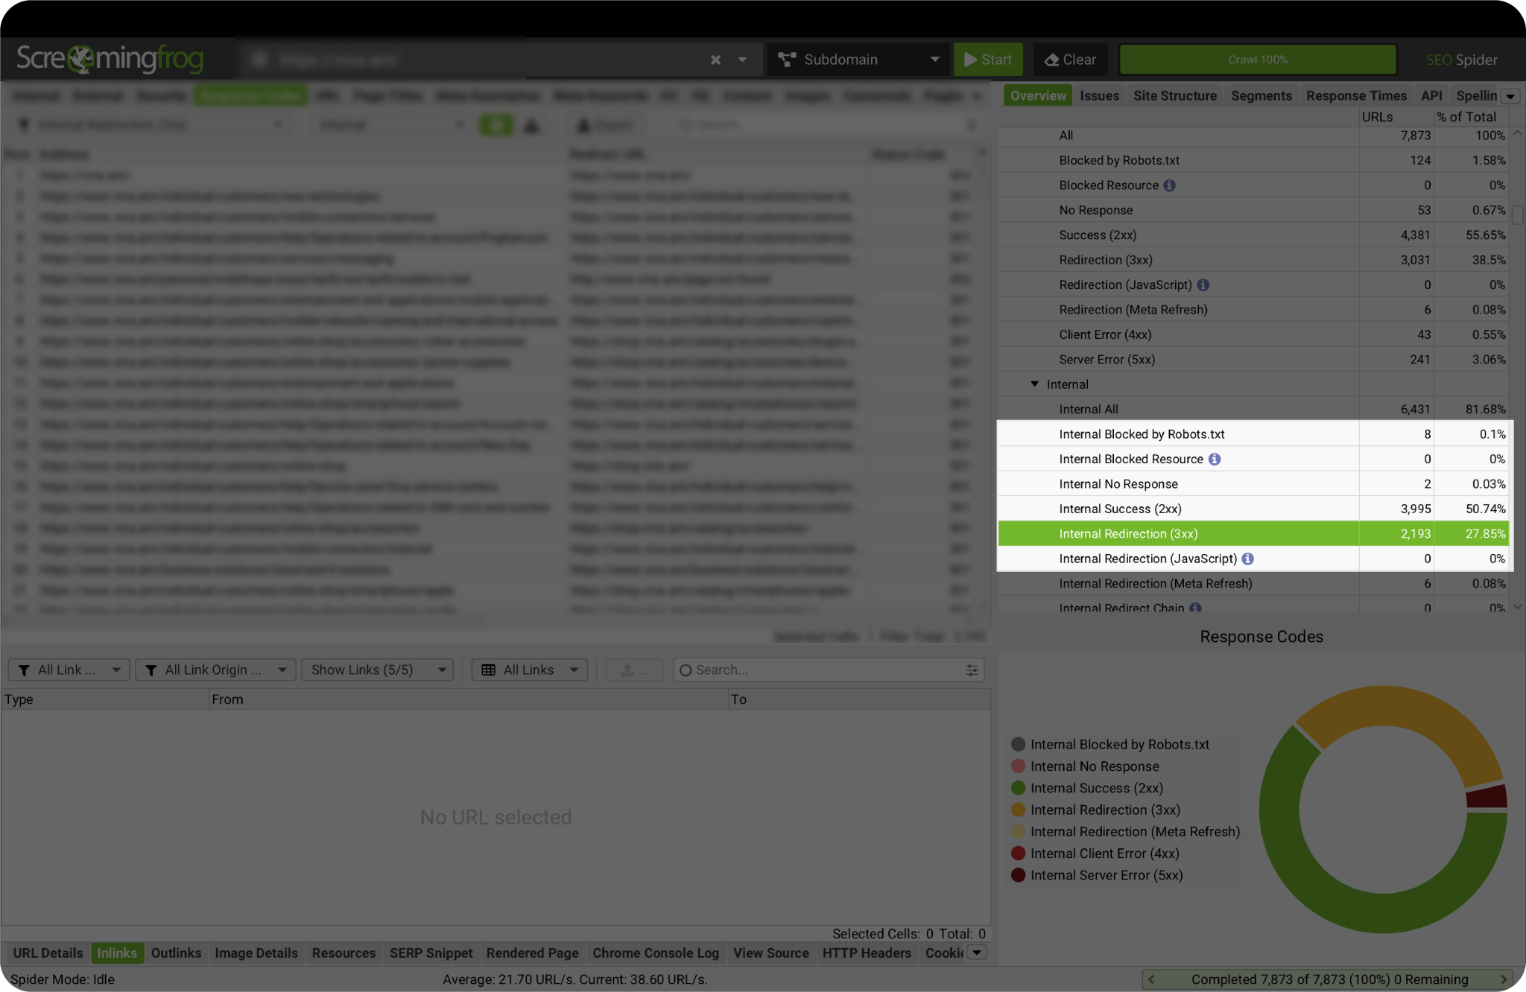Open the Show Links (5/5) dropdown
1526x992 pixels.
pyautogui.click(x=377, y=670)
